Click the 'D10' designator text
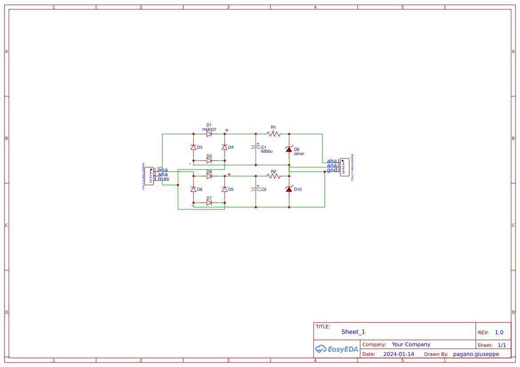The image size is (520, 367). pyautogui.click(x=298, y=189)
